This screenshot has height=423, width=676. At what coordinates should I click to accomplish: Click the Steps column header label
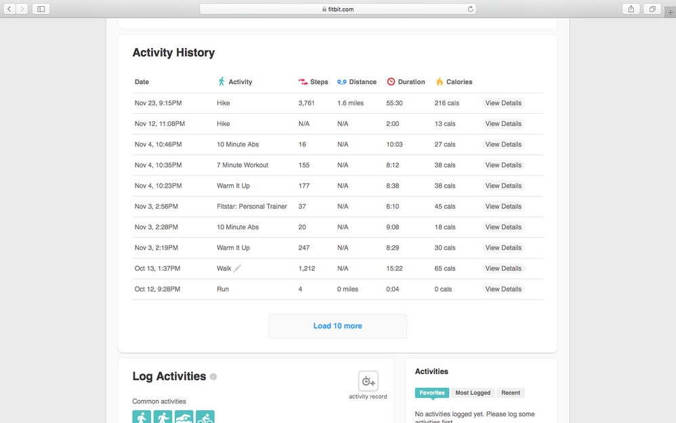coord(319,82)
